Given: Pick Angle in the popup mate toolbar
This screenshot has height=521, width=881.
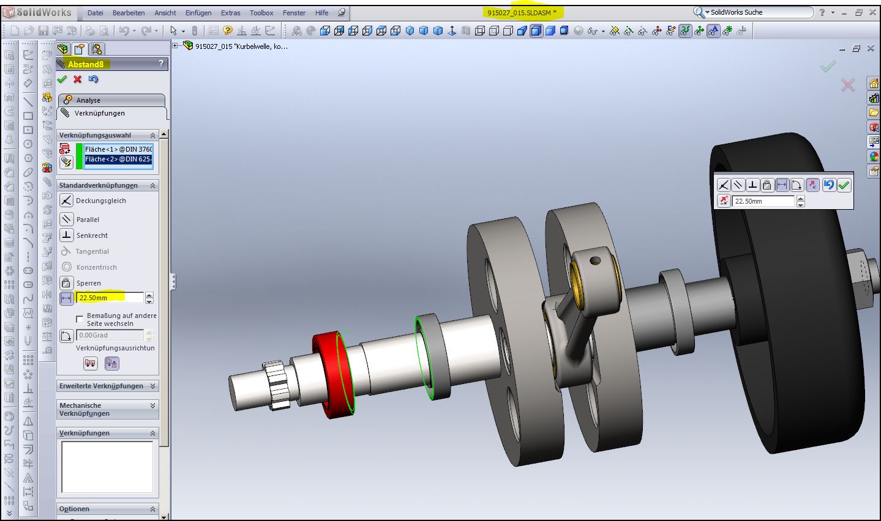Looking at the screenshot, I should (x=797, y=185).
